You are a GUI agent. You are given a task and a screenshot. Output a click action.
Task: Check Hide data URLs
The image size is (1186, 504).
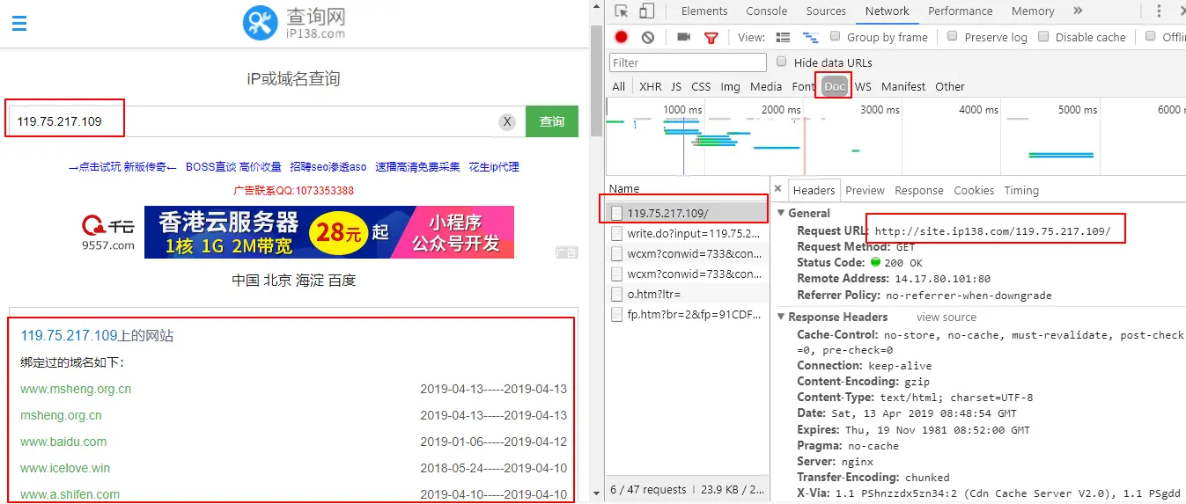[781, 62]
